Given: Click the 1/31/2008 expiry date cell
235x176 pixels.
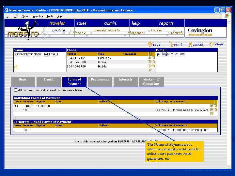Looking at the screenshot, I should pos(43,106).
